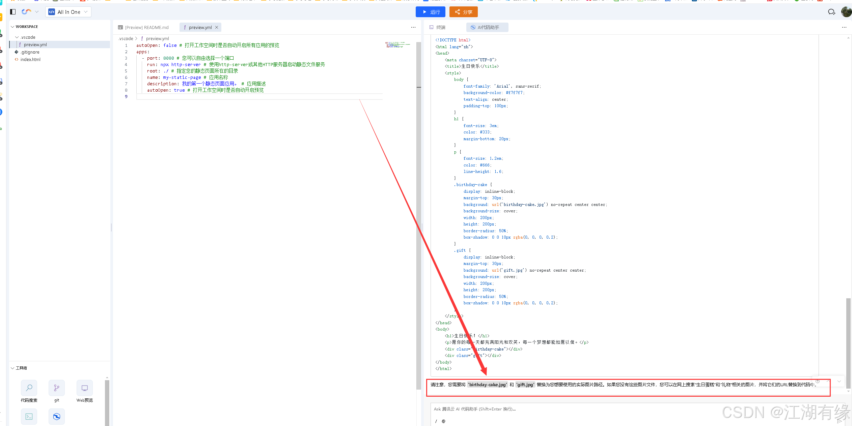Click the 运行 (Run) button
This screenshot has height=426, width=852.
click(432, 12)
